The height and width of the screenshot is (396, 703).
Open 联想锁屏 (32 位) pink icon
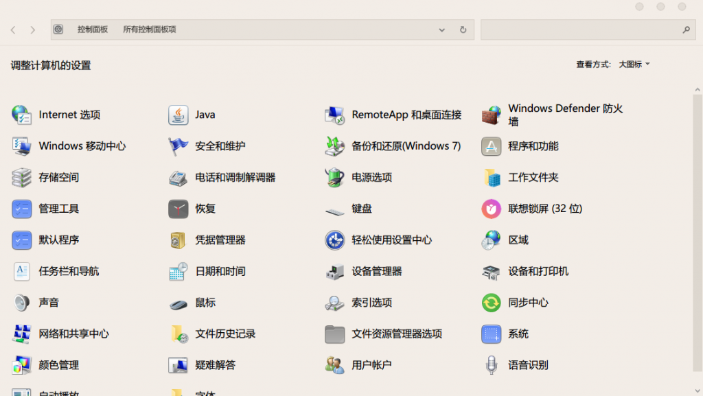tap(491, 209)
